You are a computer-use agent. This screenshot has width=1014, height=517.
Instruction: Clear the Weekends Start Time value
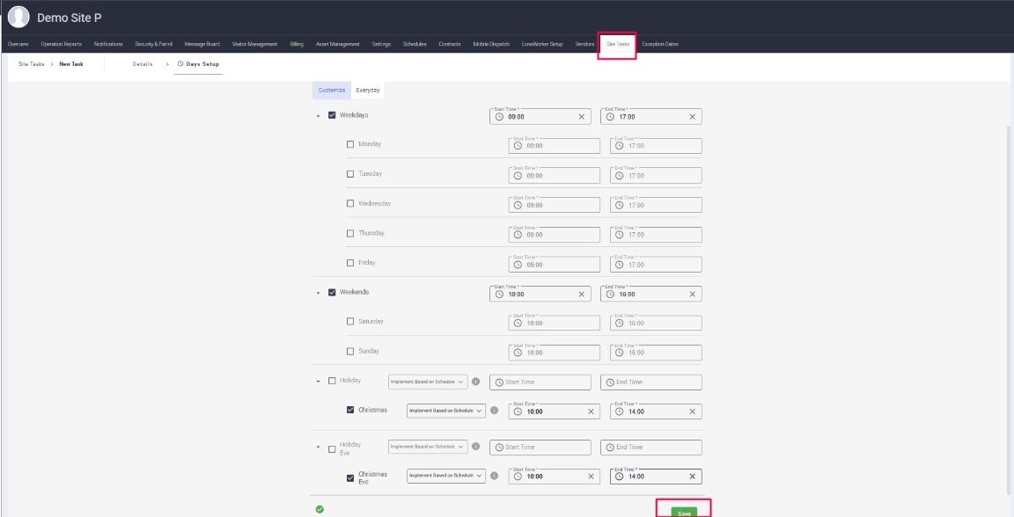point(581,294)
